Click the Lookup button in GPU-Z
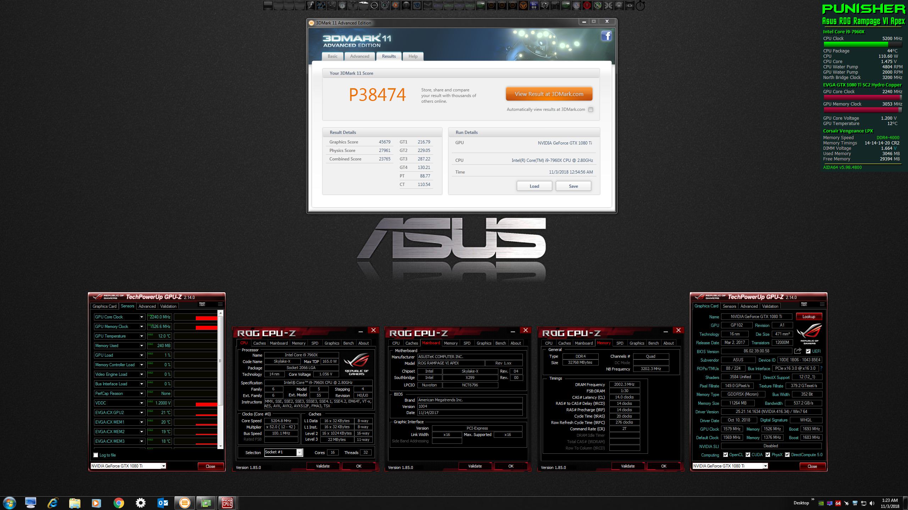The height and width of the screenshot is (510, 908). [x=809, y=317]
